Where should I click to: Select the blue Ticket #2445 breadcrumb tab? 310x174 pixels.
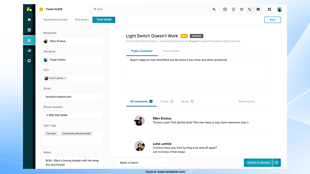pos(104,20)
